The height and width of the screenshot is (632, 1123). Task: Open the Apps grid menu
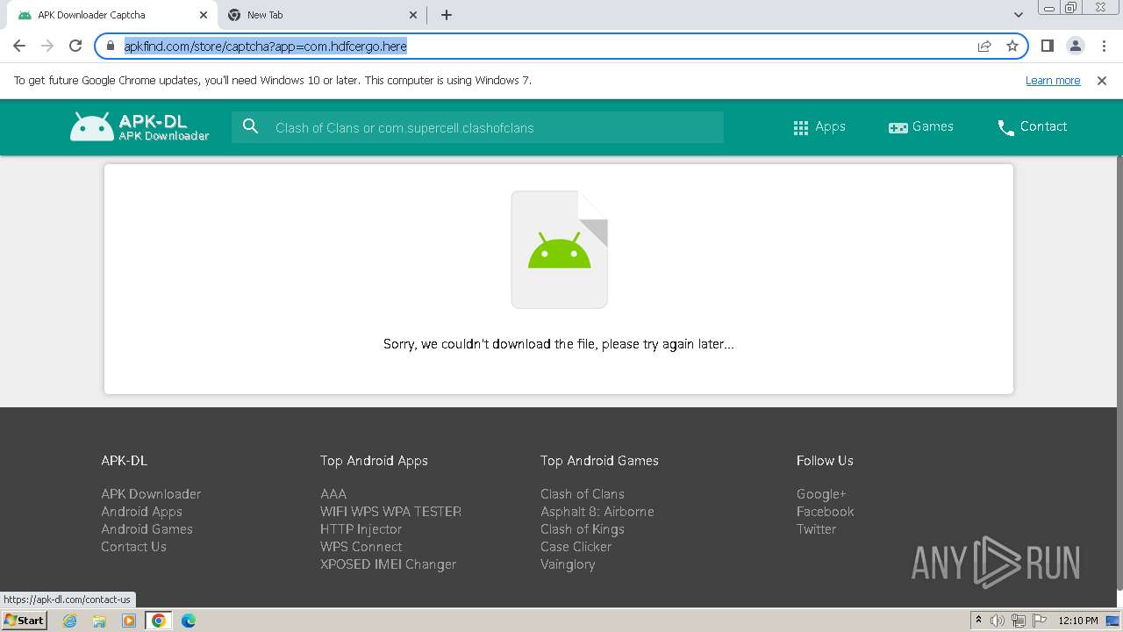819,127
